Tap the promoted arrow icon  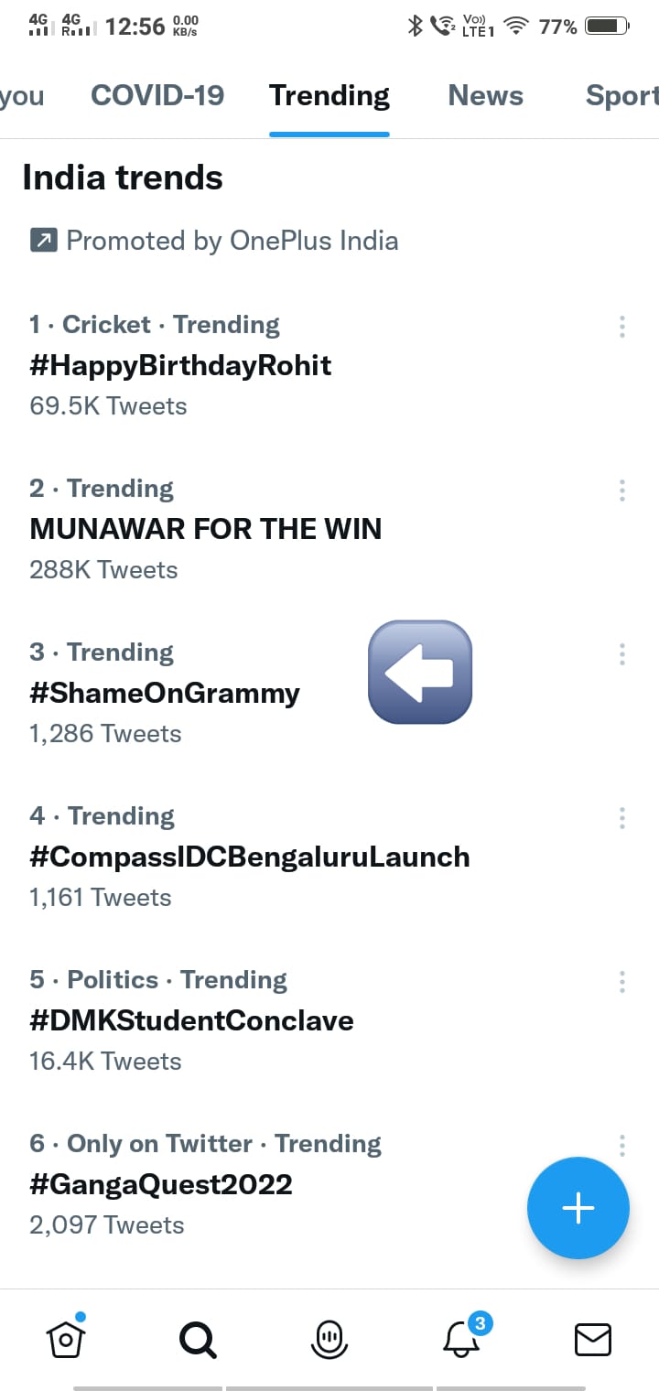[43, 241]
